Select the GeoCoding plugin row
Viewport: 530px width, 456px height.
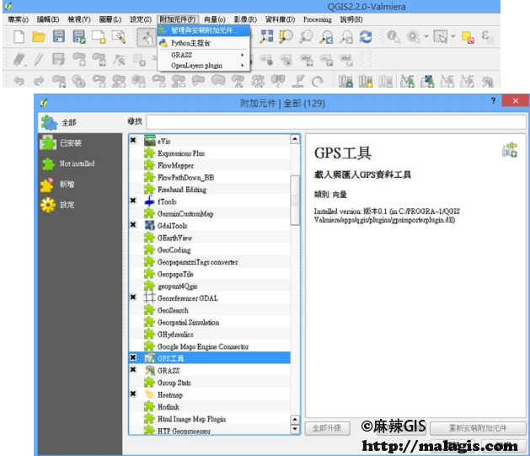pos(210,250)
